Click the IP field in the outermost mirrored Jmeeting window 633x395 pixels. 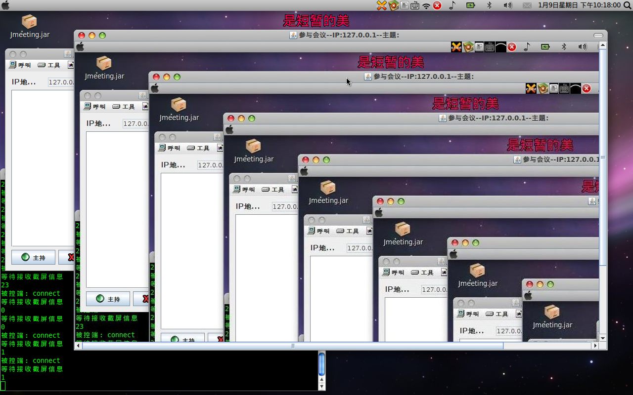tap(136, 124)
